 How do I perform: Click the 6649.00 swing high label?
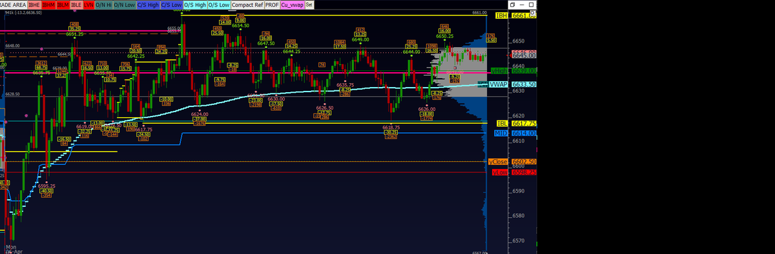click(360, 39)
